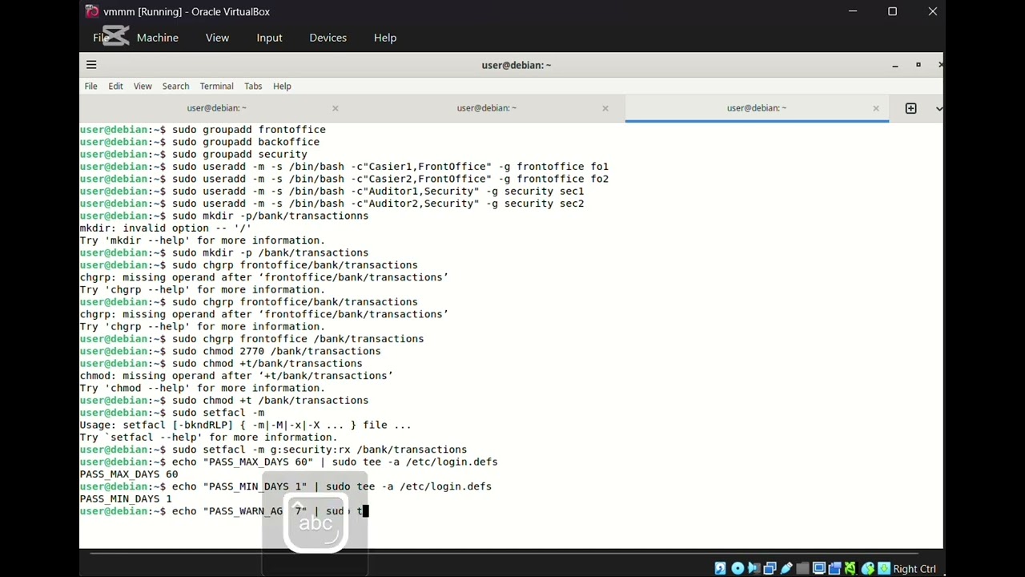Click the audio indicator icon in status bar

click(x=754, y=569)
